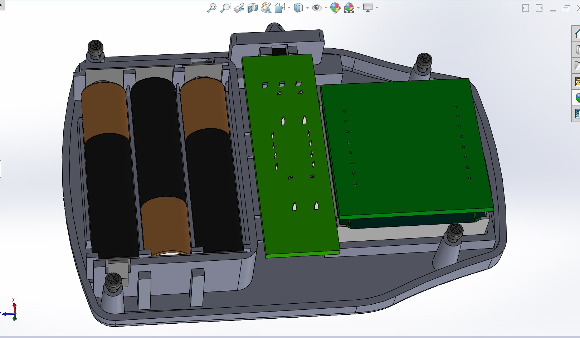
Task: Open the SOLIDWORKS Resources home tab
Action: point(577,34)
